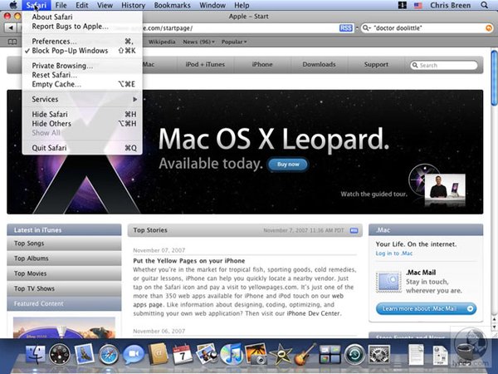Open the Window menu

212,6
